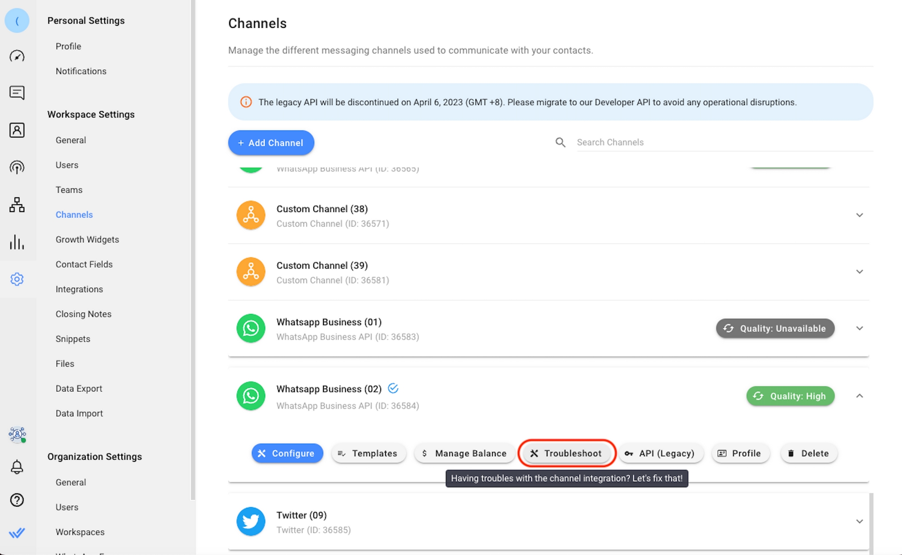The image size is (902, 555).
Task: Open the help question mark icon
Action: click(x=17, y=500)
